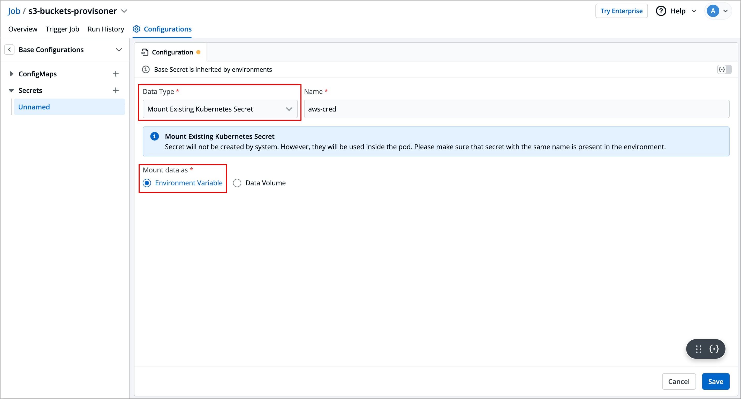The height and width of the screenshot is (399, 741).
Task: Select the Environment Variable radio button
Action: click(x=147, y=183)
